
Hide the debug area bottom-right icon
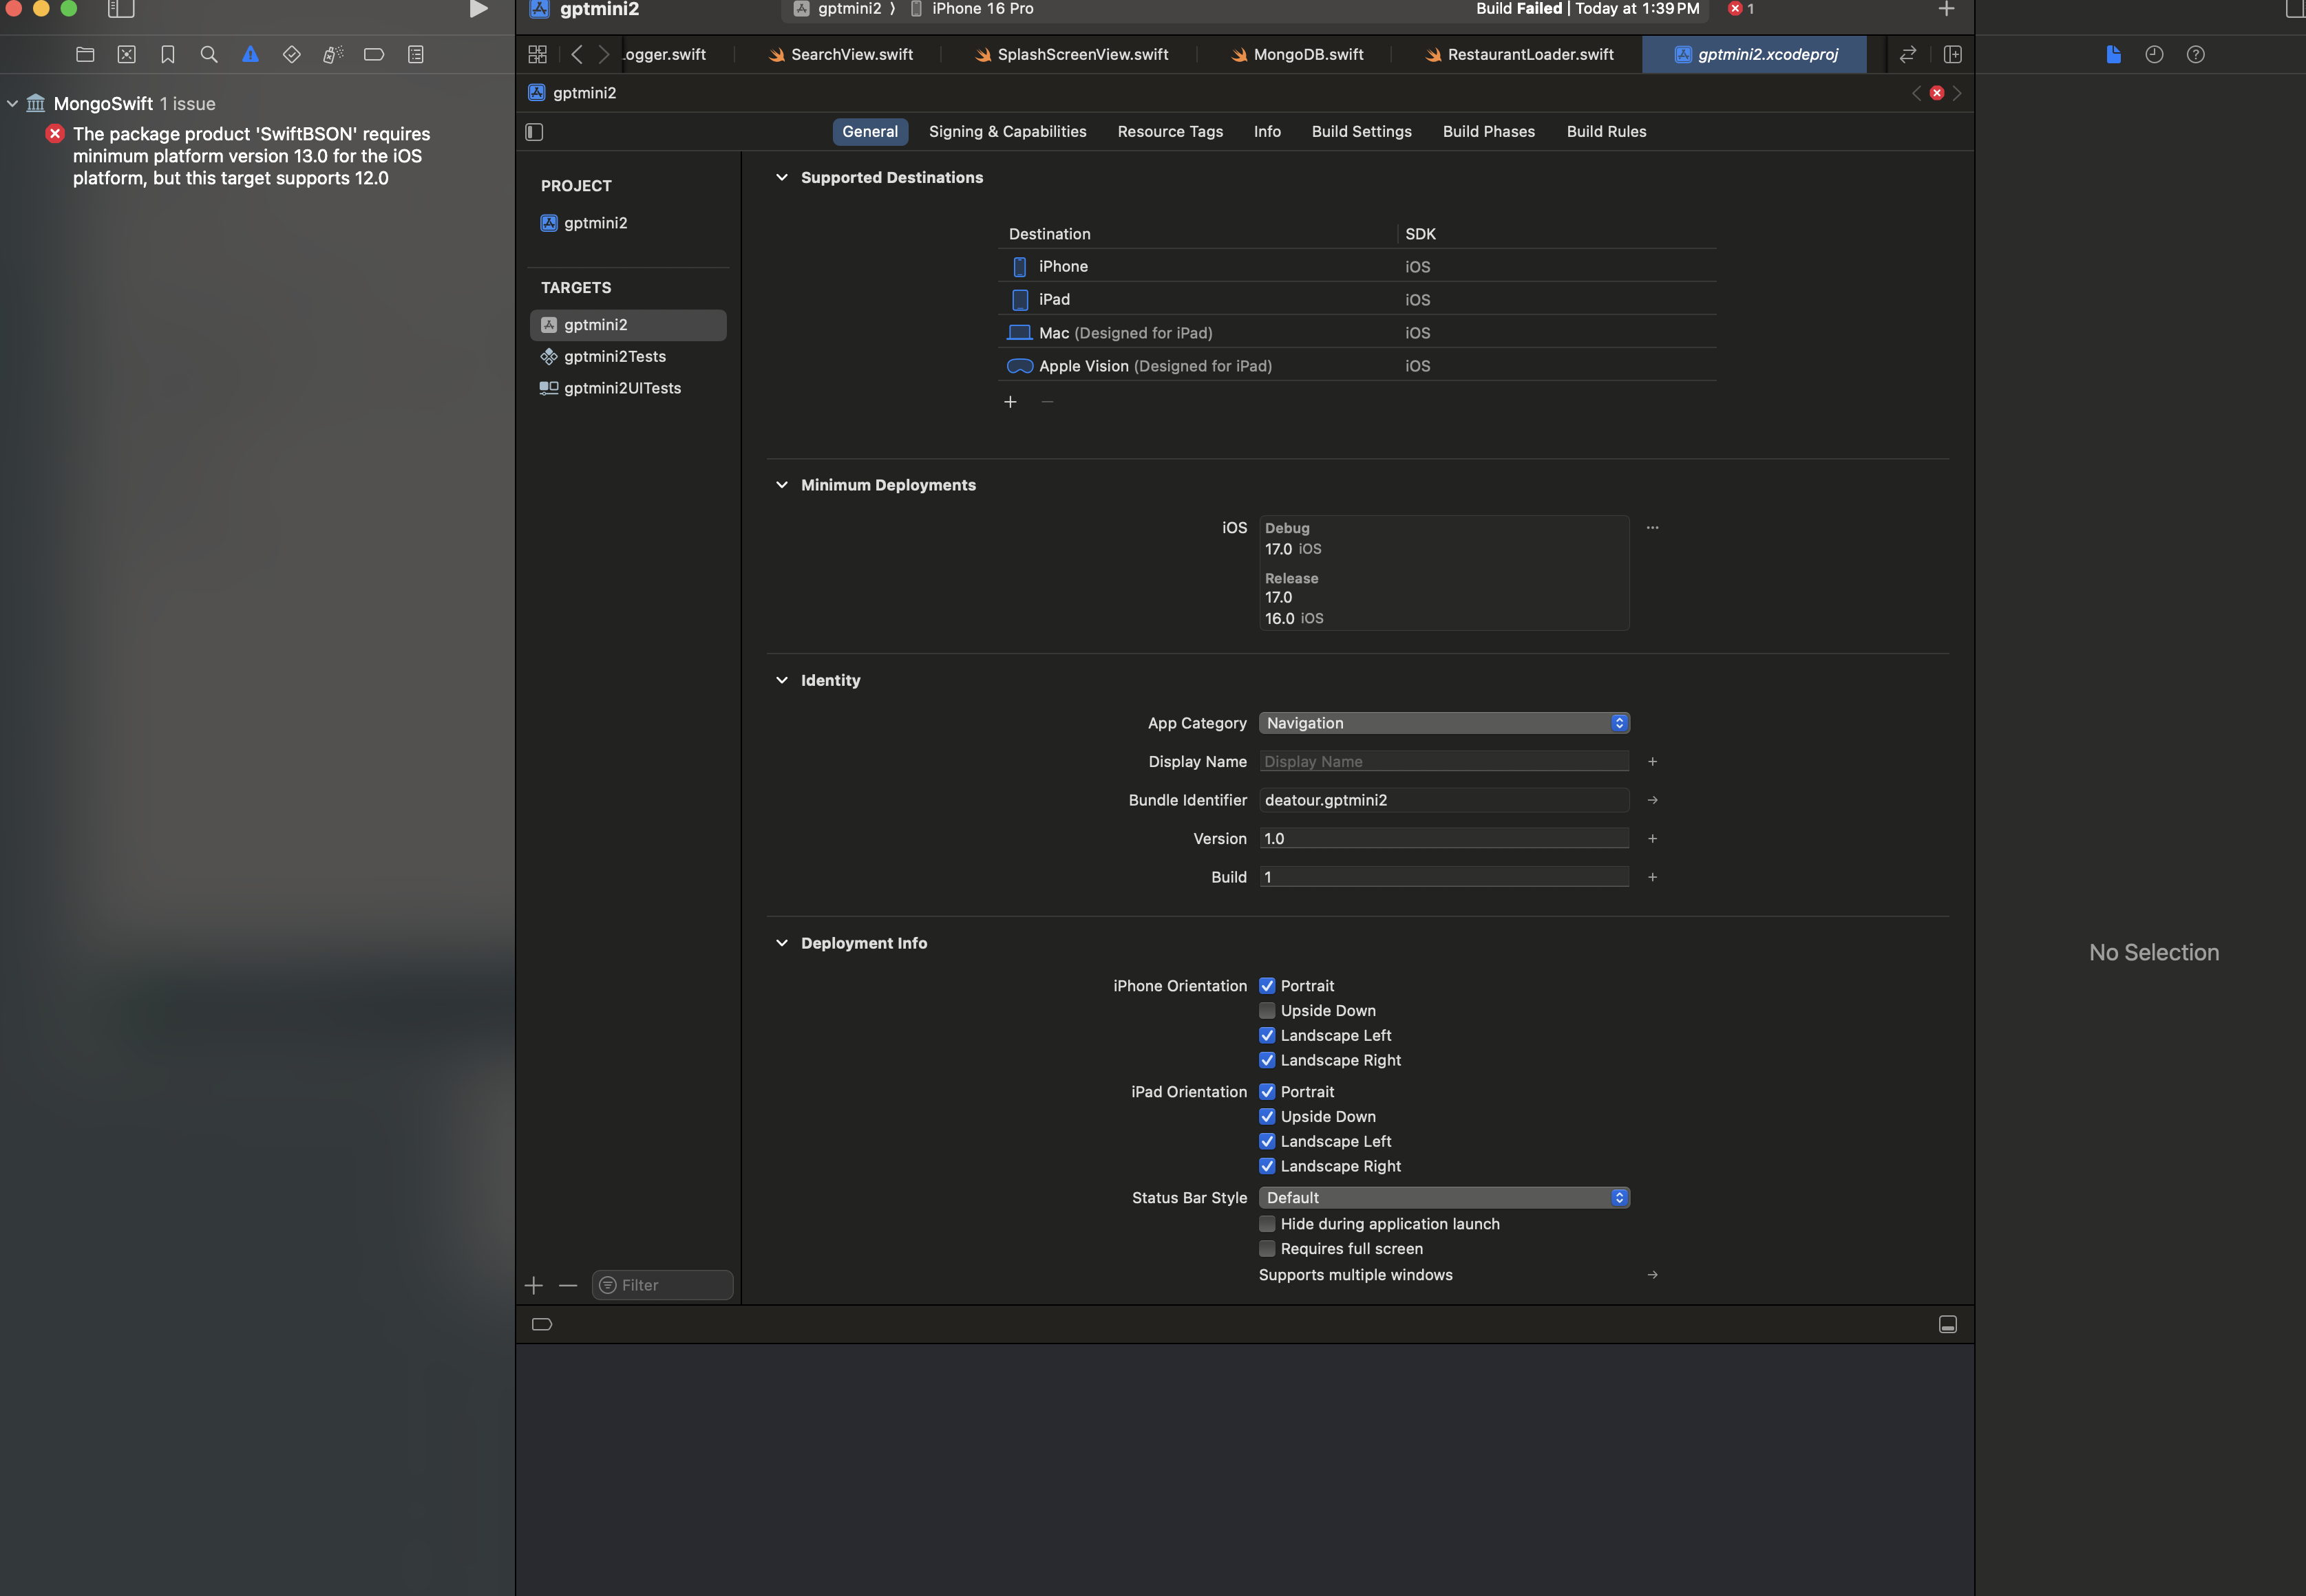tap(1948, 1324)
